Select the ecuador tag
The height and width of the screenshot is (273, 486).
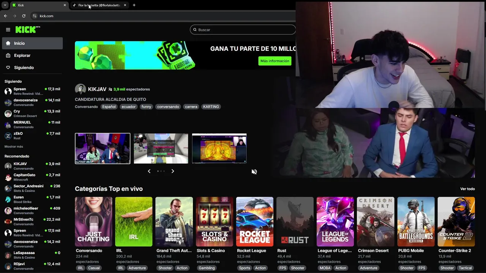[x=128, y=107]
